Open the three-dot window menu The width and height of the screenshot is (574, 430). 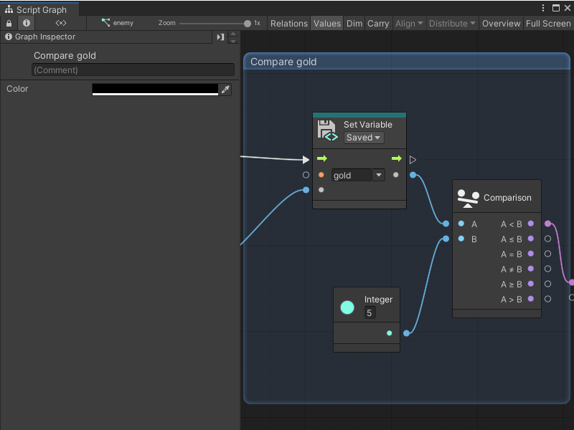[543, 7]
